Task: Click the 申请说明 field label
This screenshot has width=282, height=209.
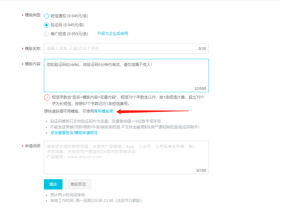Action: click(33, 146)
